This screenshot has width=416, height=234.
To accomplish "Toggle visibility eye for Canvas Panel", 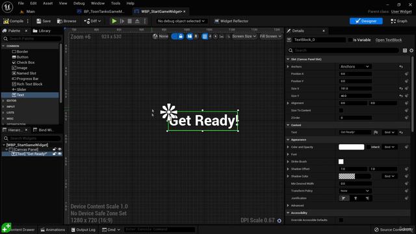I will 60,149.
